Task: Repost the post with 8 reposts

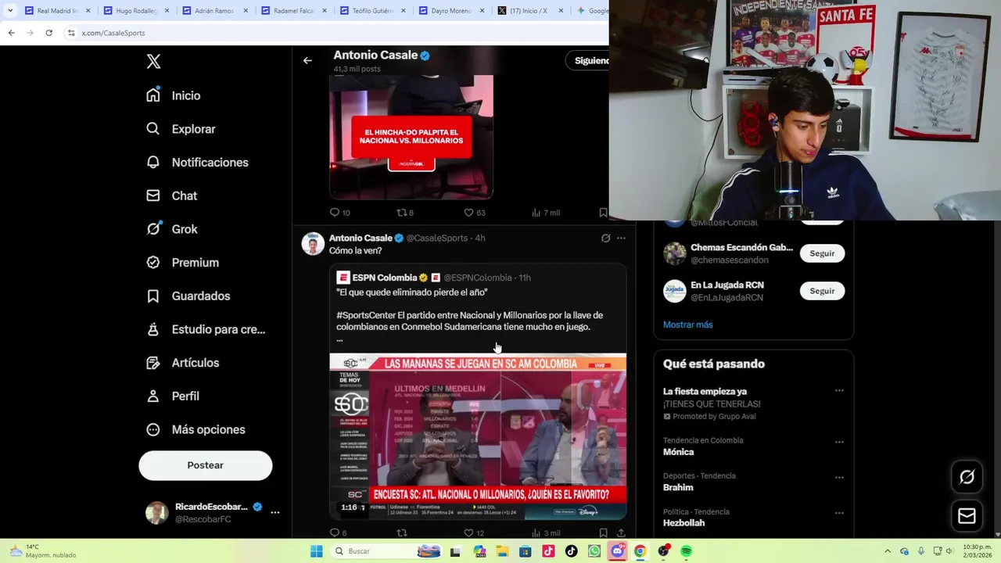Action: pyautogui.click(x=405, y=213)
